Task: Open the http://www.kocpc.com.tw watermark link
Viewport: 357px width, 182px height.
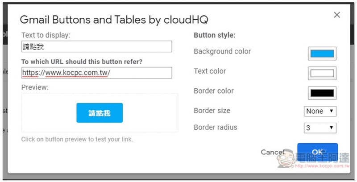Action: 322,166
